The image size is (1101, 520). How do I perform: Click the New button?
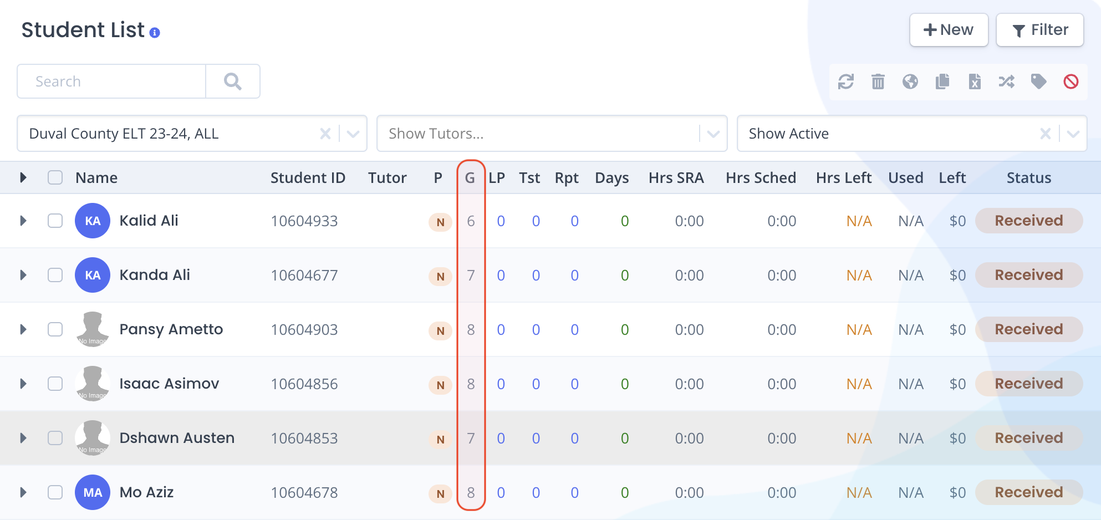pyautogui.click(x=949, y=30)
